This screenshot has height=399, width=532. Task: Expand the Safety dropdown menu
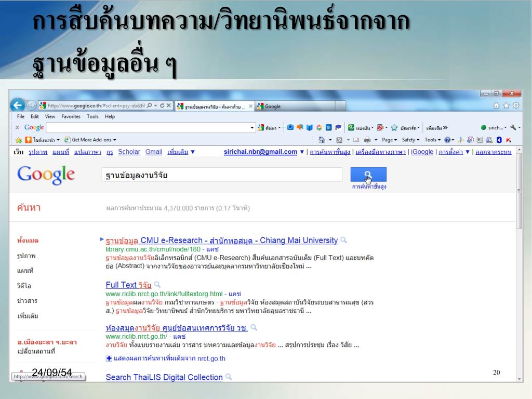(x=410, y=140)
